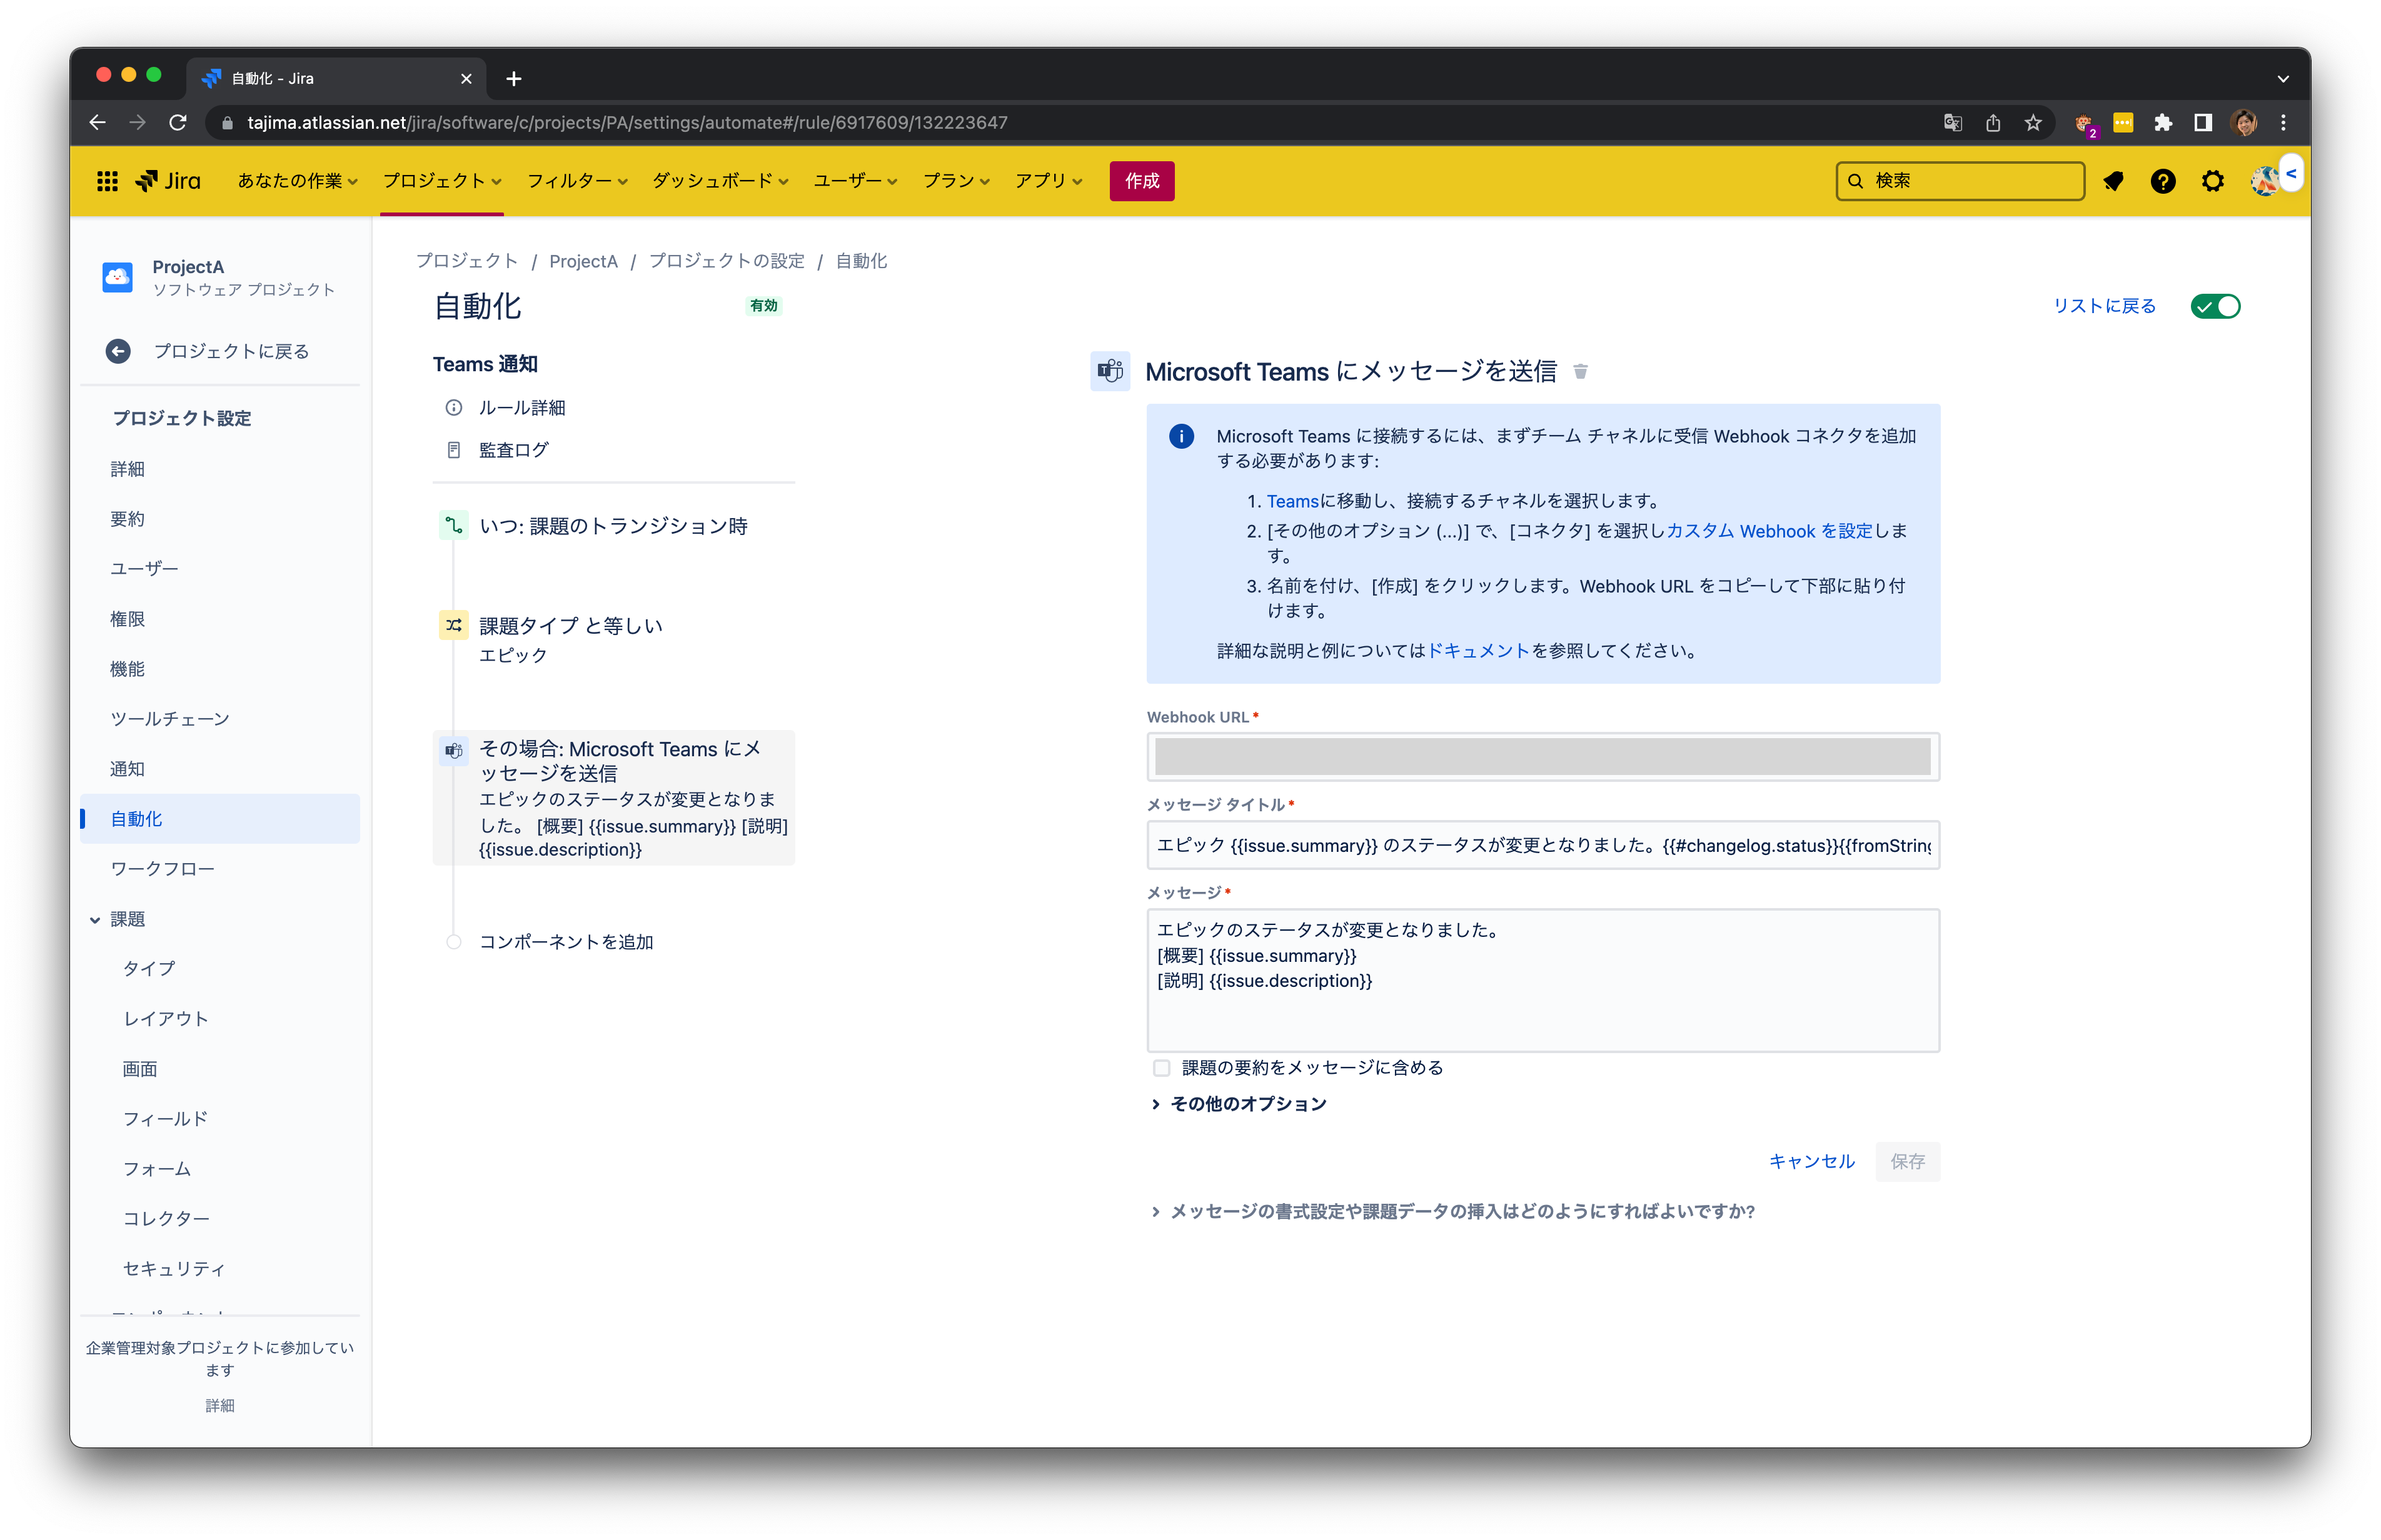Click the 保存 save button
Viewport: 2381px width, 1540px height.
(x=1908, y=1162)
